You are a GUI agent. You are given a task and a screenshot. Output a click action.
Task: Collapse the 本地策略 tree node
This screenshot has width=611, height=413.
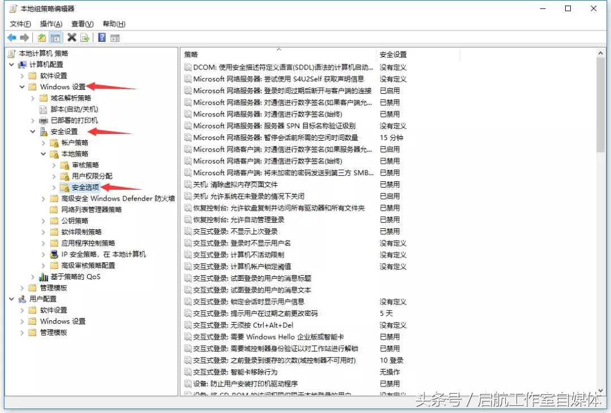point(43,154)
